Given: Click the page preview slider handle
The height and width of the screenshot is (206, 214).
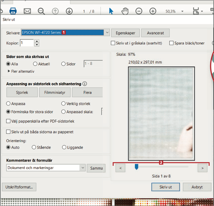Looking at the screenshot, I should click(137, 167).
